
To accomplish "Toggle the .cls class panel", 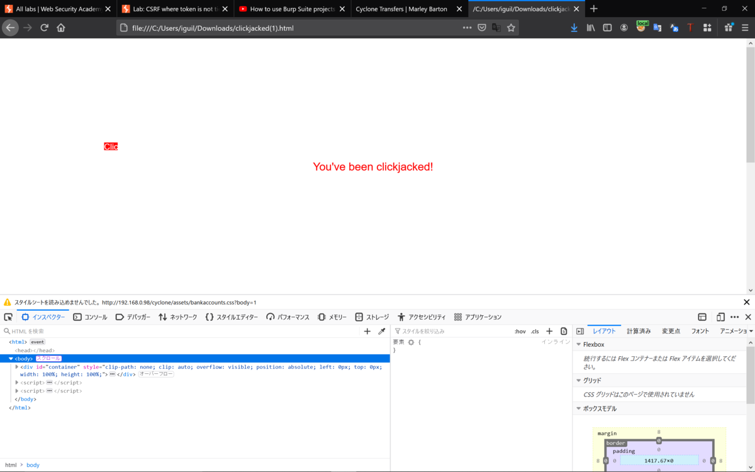I will click(x=535, y=331).
